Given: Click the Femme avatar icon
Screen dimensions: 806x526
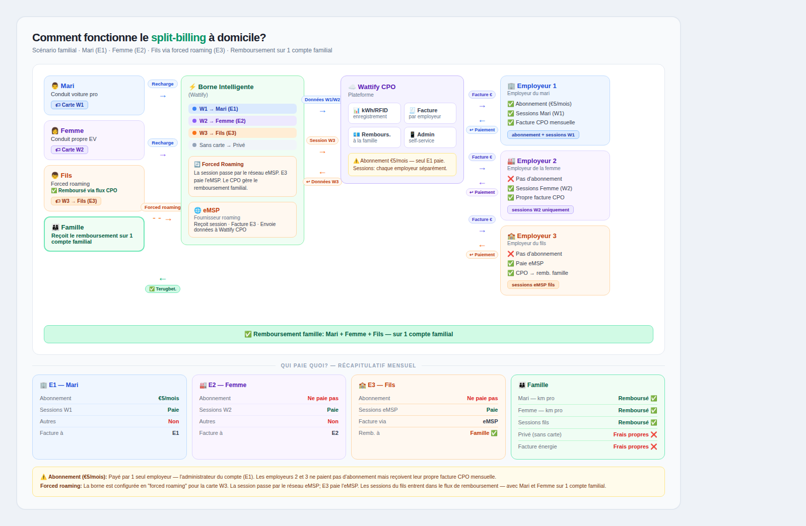Looking at the screenshot, I should coord(55,131).
